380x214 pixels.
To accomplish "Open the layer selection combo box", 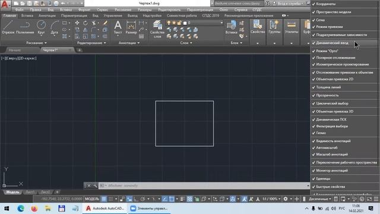I will click(195, 23).
